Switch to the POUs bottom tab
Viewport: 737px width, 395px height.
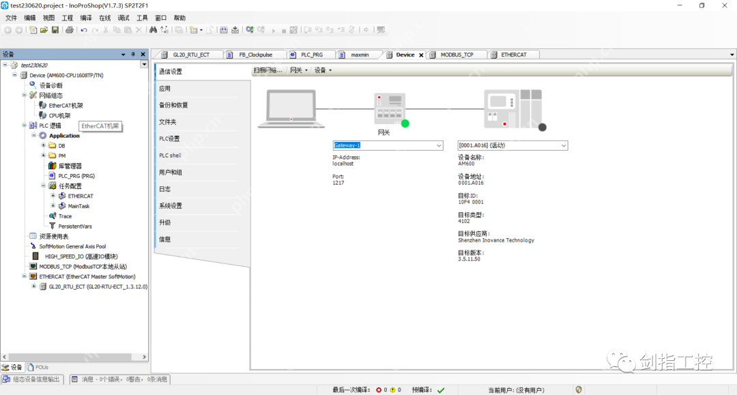[x=41, y=367]
